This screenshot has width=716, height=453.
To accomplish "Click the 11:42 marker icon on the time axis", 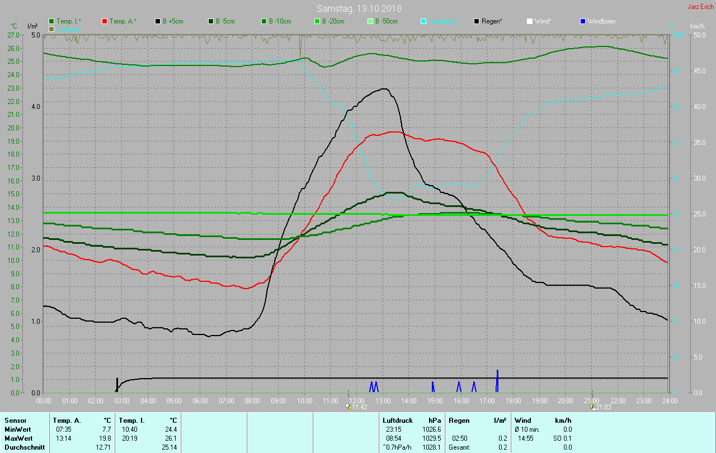I will 349,407.
